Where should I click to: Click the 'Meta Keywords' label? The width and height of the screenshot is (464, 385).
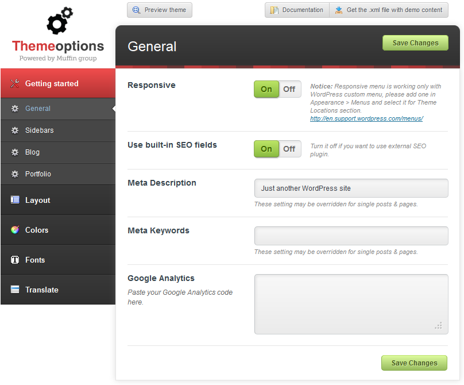pos(158,230)
